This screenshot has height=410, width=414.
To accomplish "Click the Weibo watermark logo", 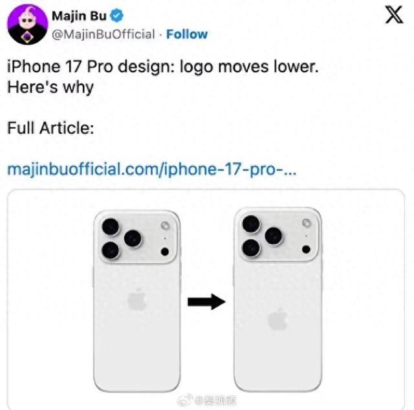I will tap(184, 400).
